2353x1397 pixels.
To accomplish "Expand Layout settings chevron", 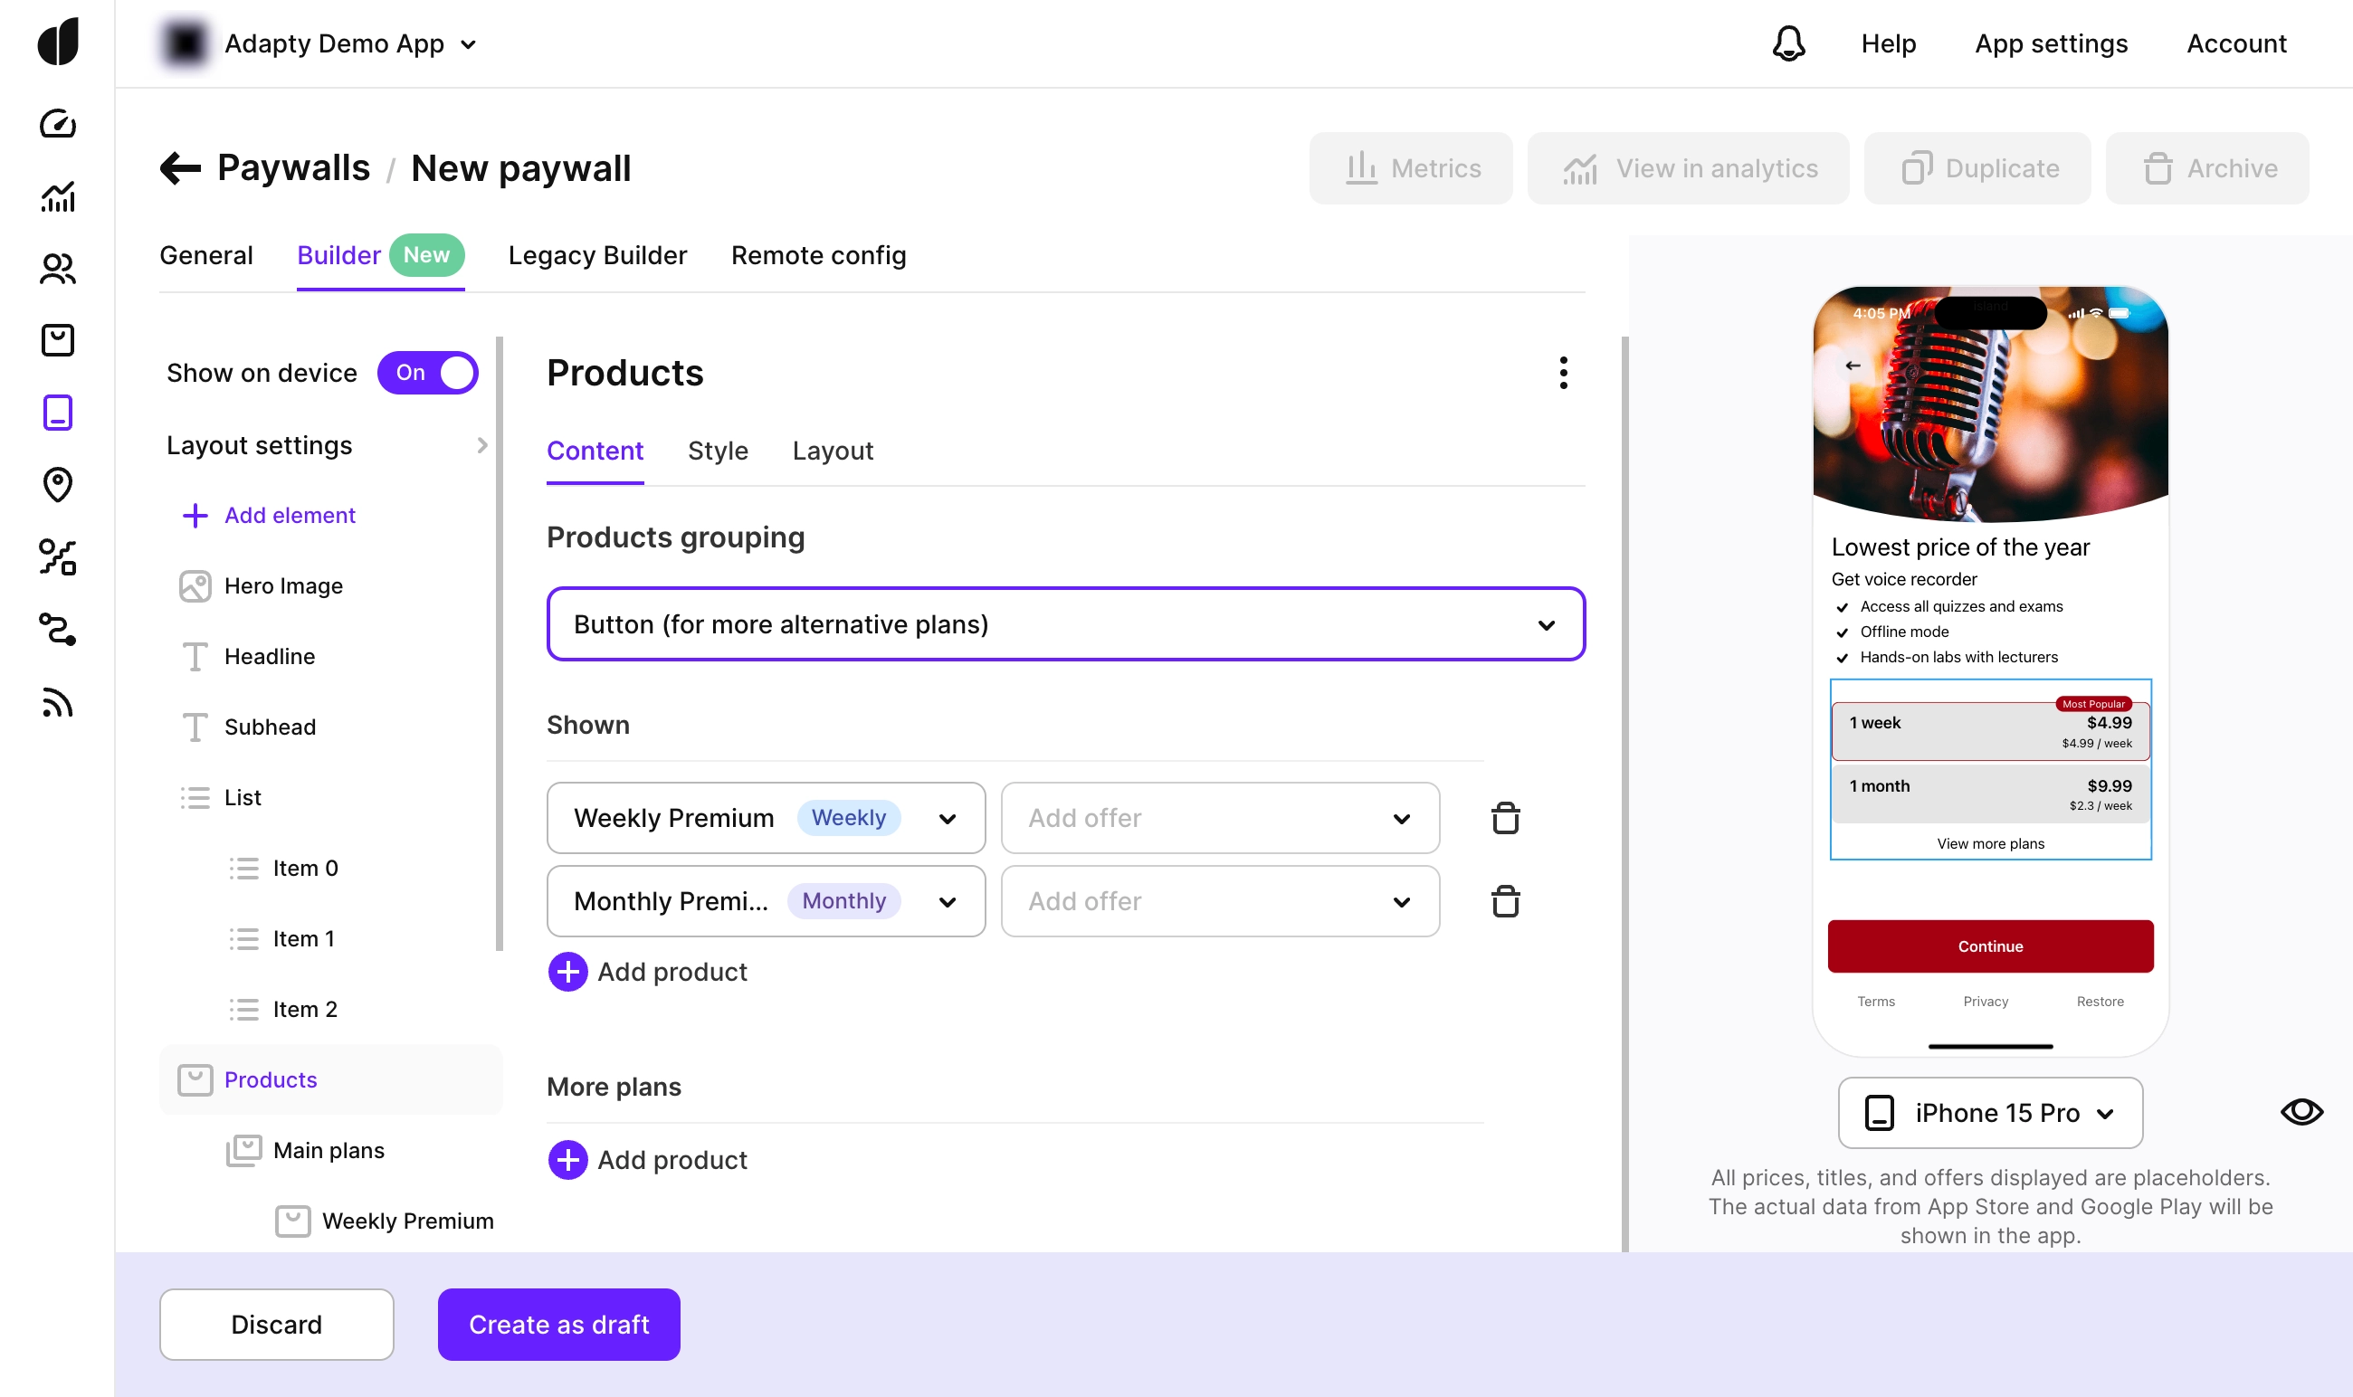I will (x=482, y=445).
